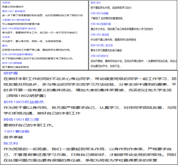Viewport: 178px width, 165px height.
Task: Open respondent name 马宇彤
Action: point(6,37)
